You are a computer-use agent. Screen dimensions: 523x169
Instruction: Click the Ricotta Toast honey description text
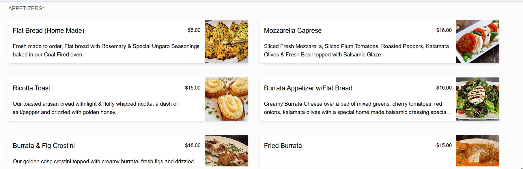click(x=95, y=108)
